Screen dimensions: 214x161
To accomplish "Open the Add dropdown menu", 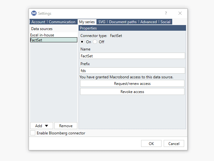I will [x=41, y=126].
